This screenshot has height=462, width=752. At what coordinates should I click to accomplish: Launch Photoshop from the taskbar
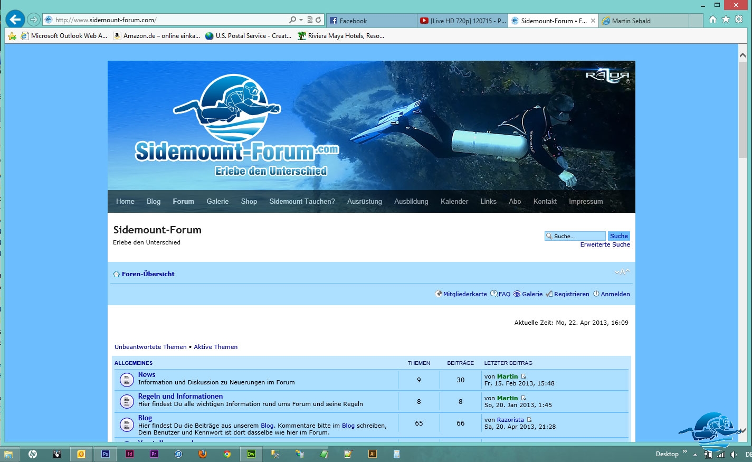click(106, 454)
